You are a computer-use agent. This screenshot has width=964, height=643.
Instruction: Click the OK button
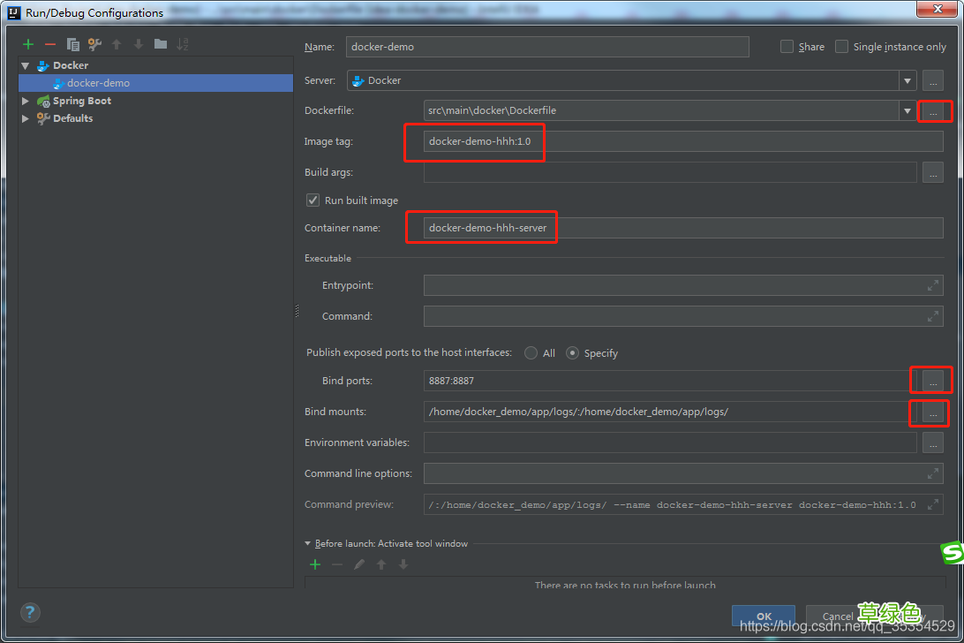tap(764, 616)
